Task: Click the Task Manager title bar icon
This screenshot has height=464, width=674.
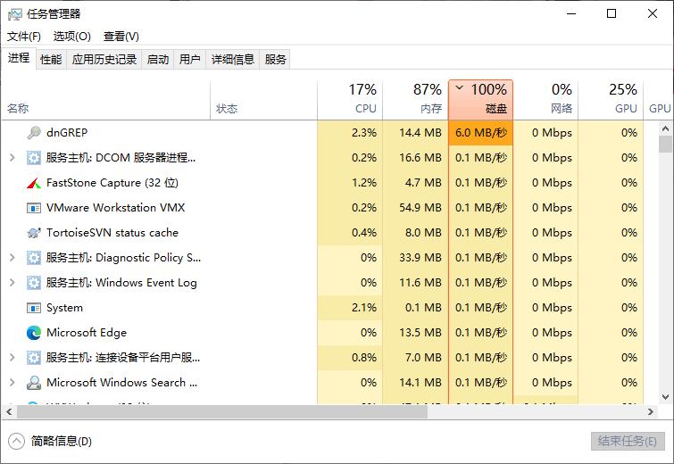Action: pyautogui.click(x=14, y=14)
